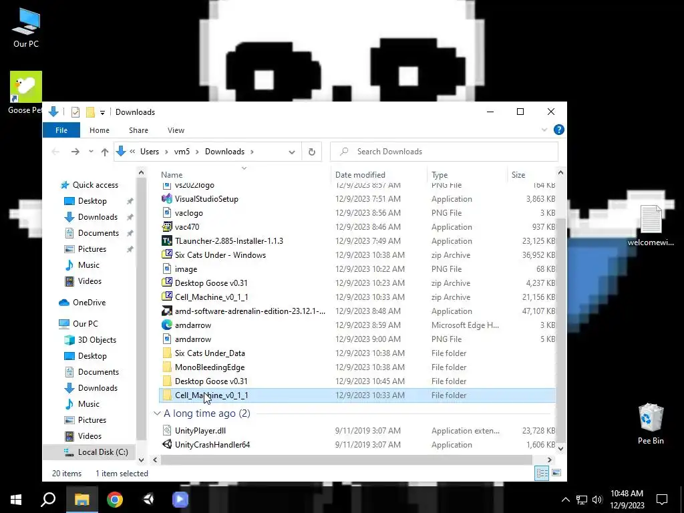This screenshot has width=684, height=513.
Task: Select the Desktop Goose v0.31 zip archive
Action: coord(358,283)
